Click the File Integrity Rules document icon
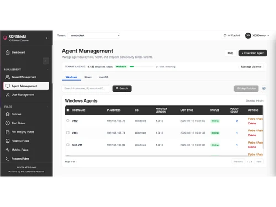 click(8, 132)
